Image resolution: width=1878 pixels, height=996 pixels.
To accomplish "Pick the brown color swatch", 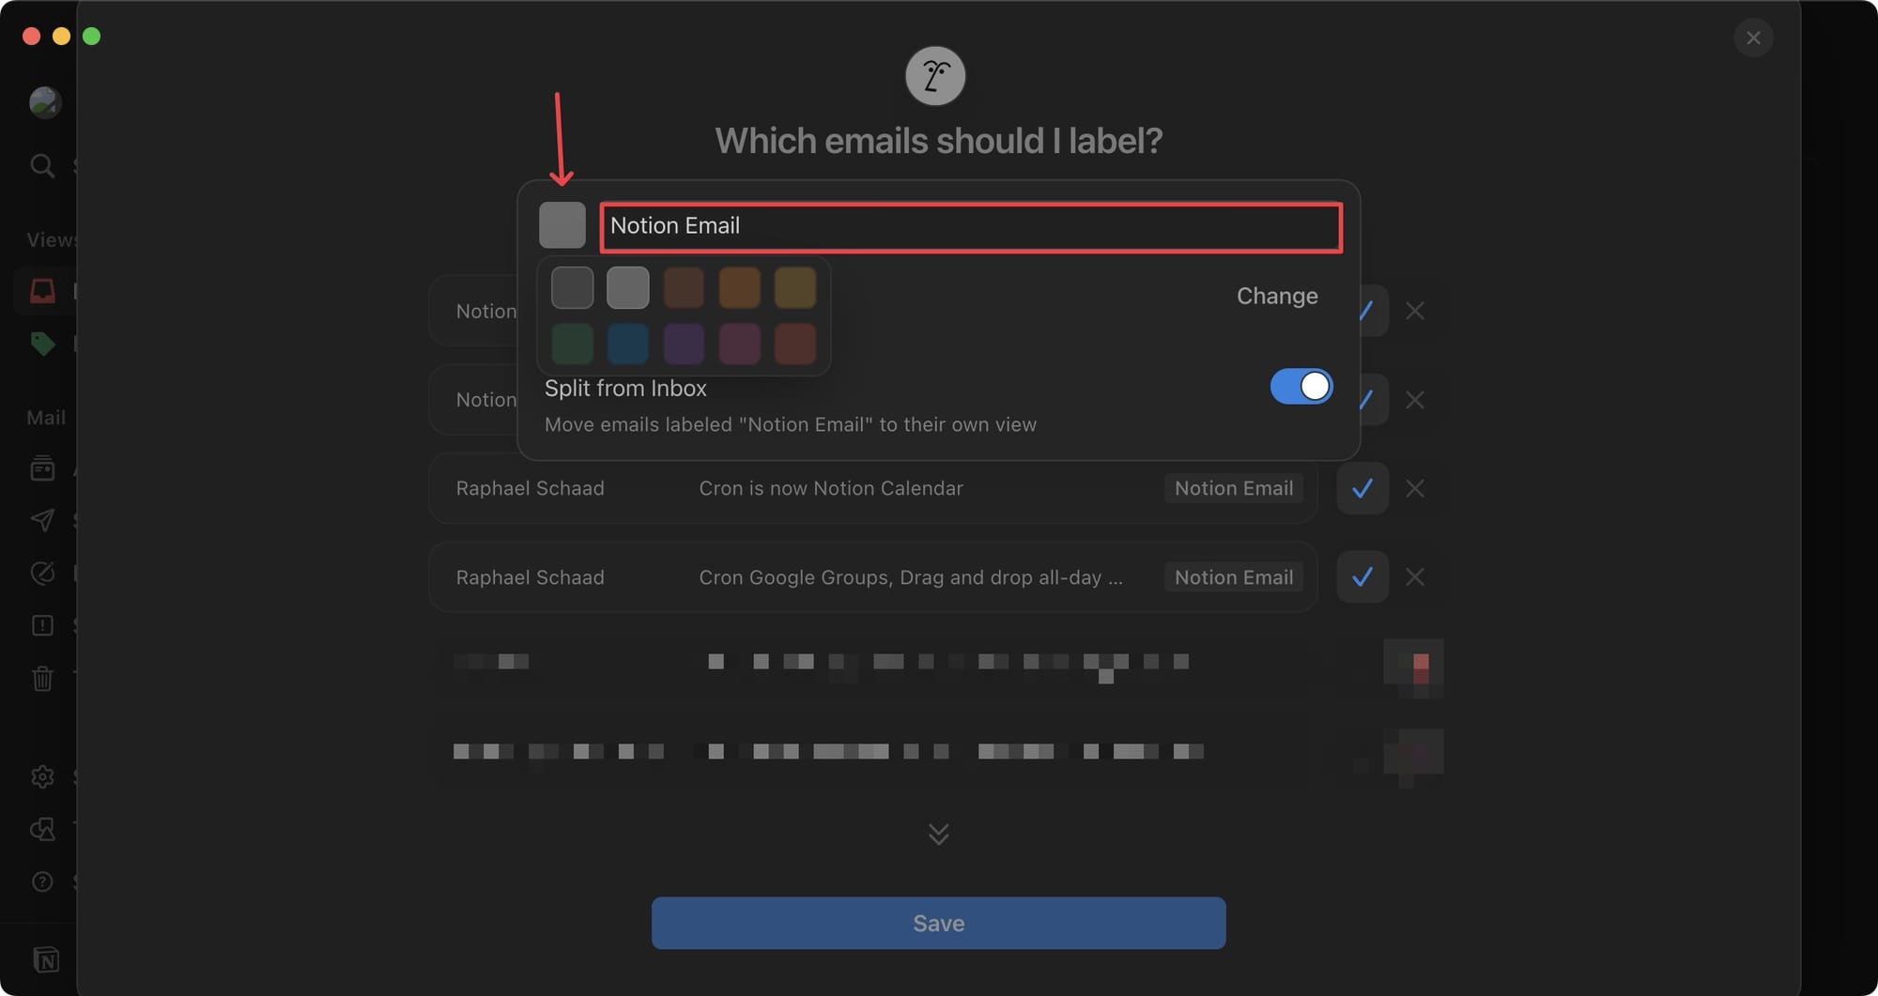I will click(684, 287).
